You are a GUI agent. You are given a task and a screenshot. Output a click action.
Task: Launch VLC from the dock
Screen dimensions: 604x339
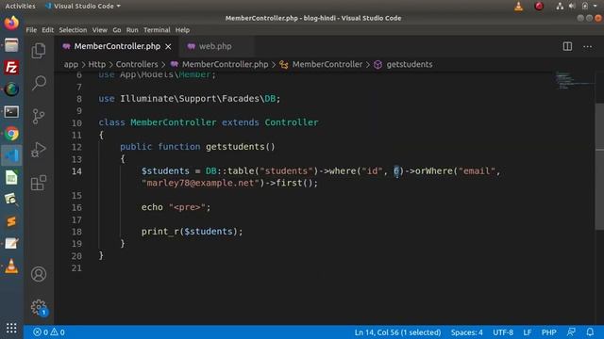coord(11,266)
